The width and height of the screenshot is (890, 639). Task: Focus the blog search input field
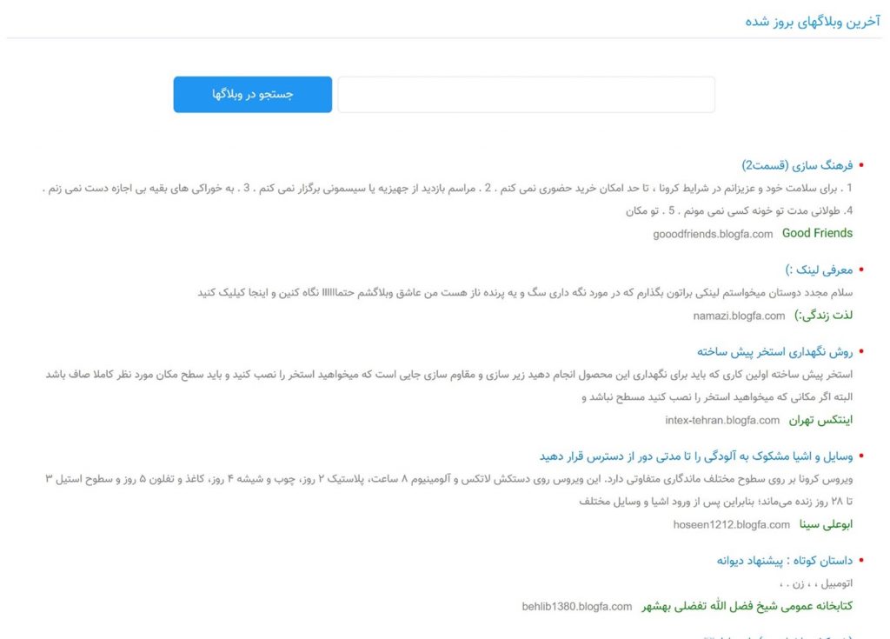coord(526,94)
